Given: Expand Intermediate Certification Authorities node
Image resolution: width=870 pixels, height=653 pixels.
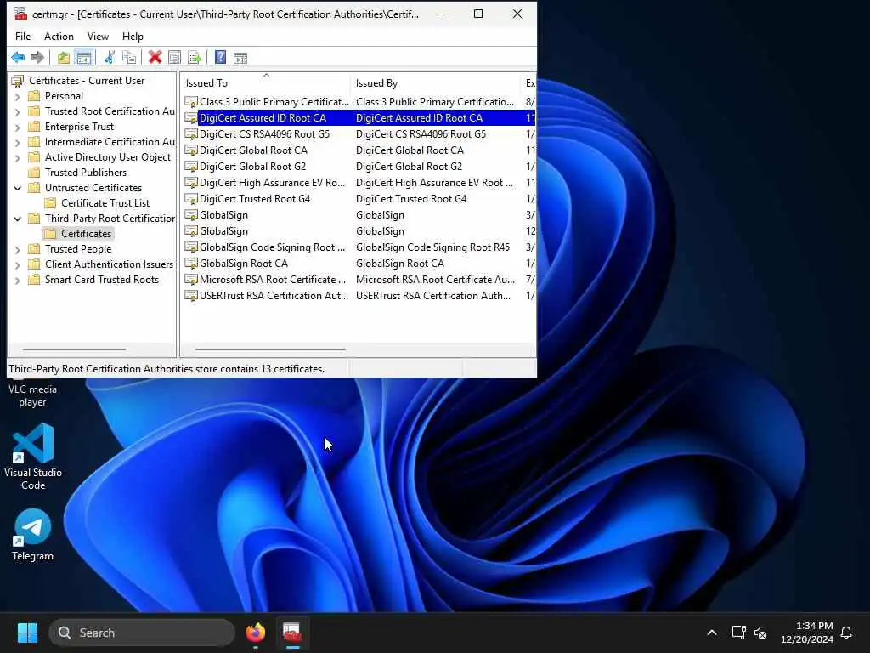Looking at the screenshot, I should coord(17,142).
